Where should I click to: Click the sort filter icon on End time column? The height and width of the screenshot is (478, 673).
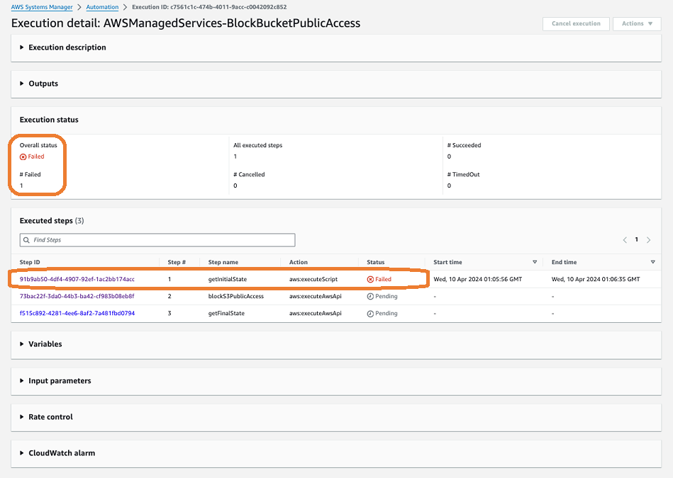(652, 262)
